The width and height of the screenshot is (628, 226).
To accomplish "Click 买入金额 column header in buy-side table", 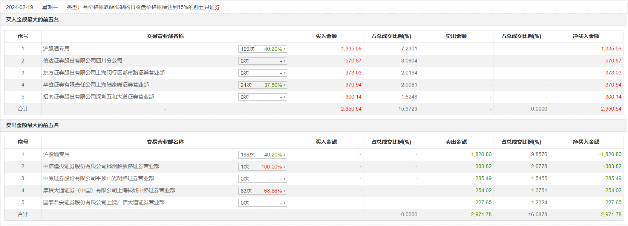I will click(326, 36).
